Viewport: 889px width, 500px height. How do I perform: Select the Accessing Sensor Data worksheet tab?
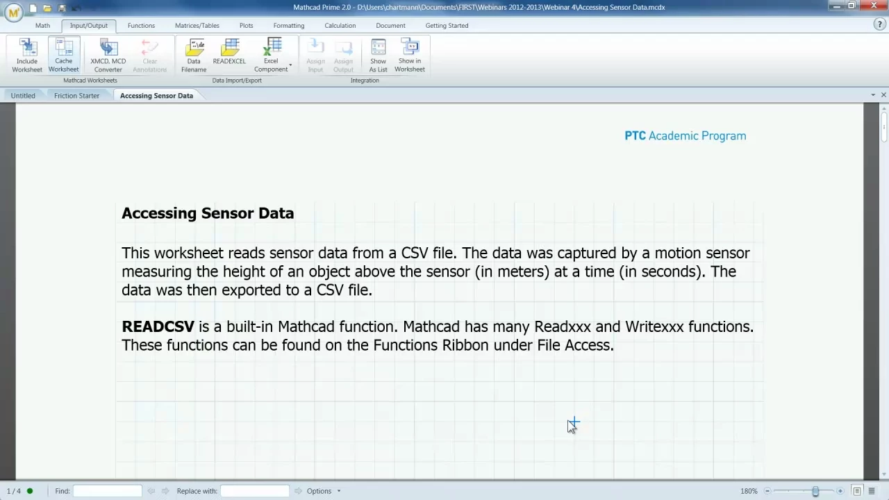coord(156,96)
